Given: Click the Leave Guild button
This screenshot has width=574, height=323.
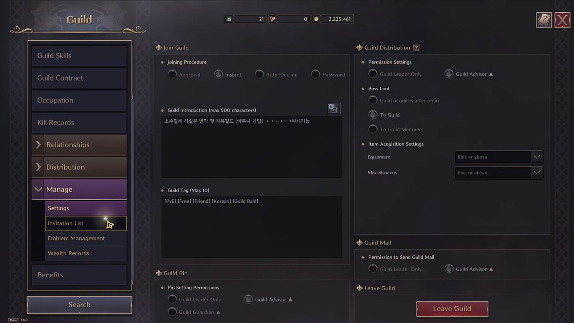Looking at the screenshot, I should click(452, 308).
